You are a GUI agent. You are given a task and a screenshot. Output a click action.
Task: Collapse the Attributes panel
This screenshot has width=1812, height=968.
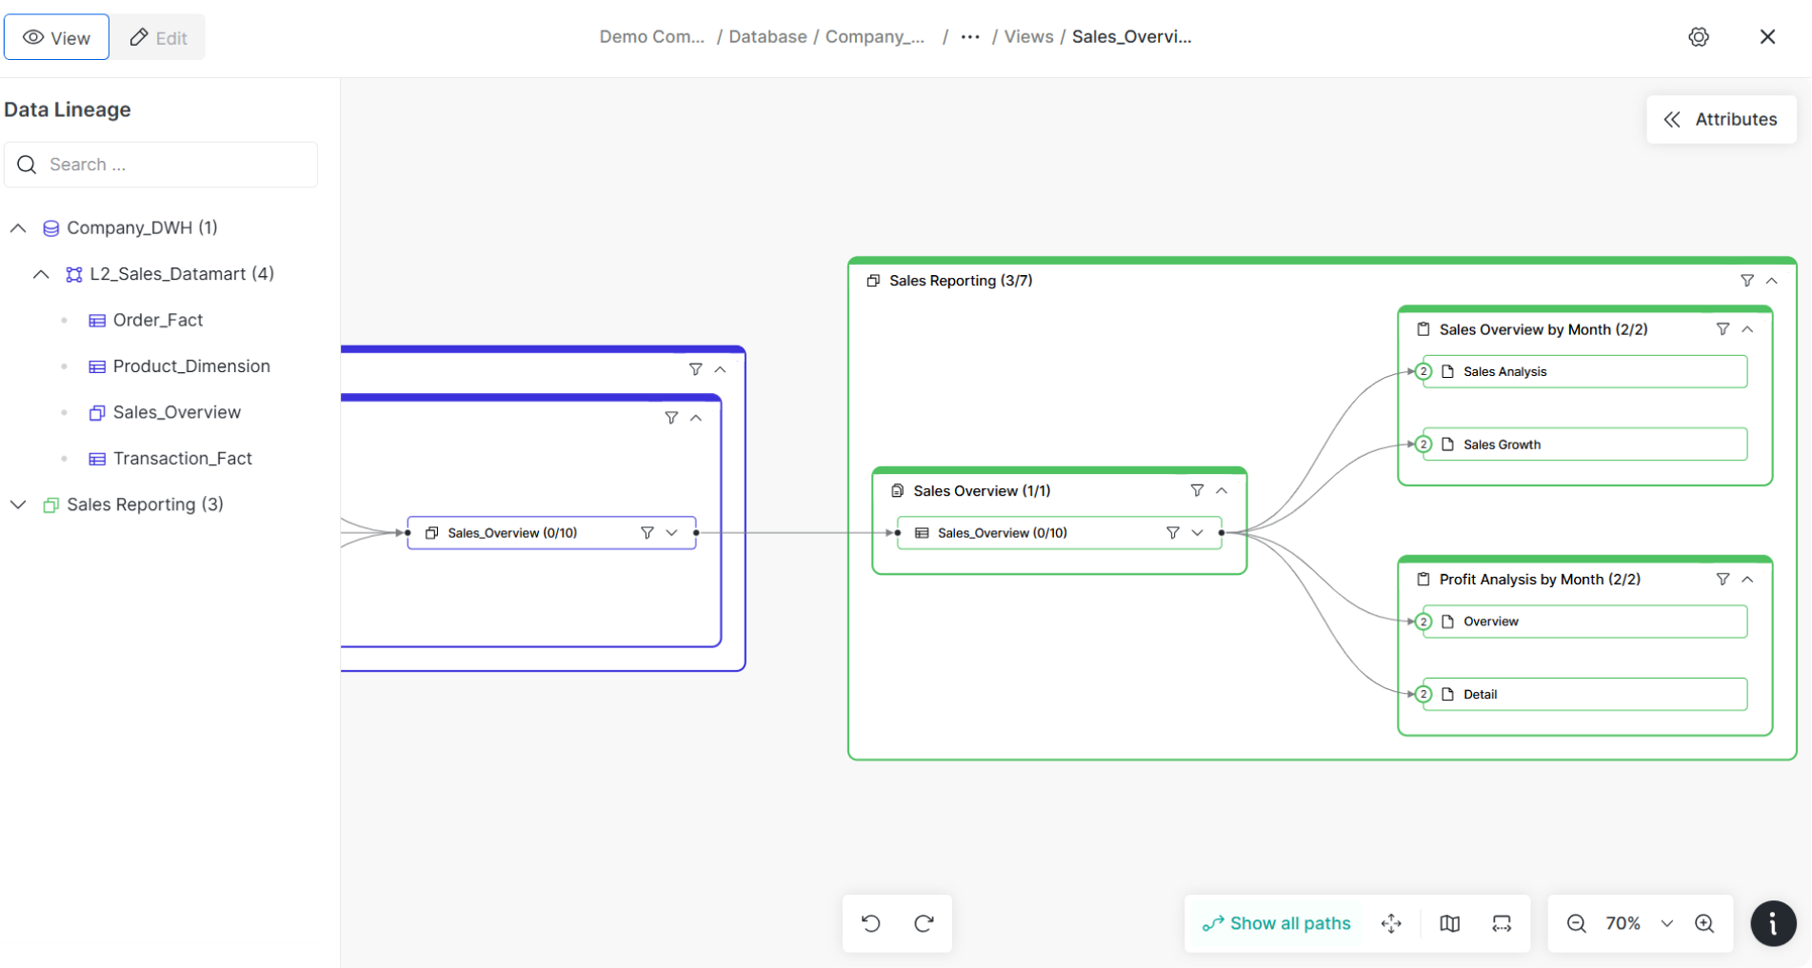tap(1673, 119)
